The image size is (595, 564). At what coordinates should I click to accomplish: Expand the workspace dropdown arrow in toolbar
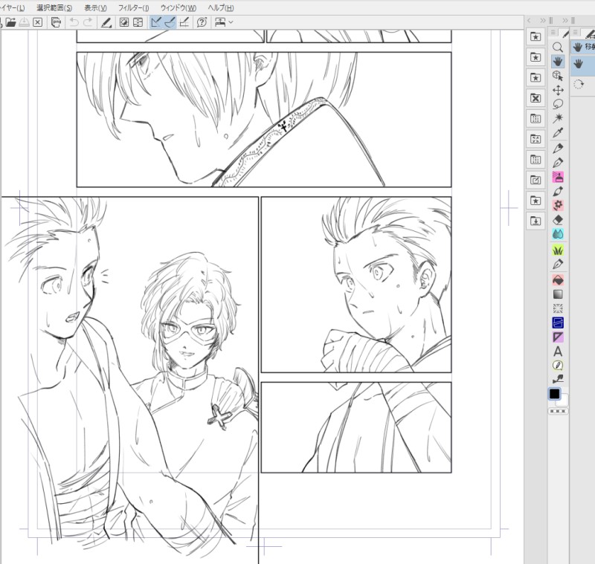click(231, 22)
